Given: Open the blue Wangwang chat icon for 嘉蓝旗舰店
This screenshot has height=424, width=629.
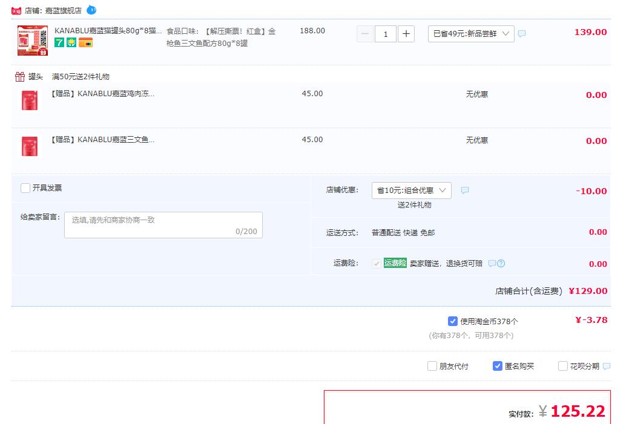Looking at the screenshot, I should pos(91,10).
